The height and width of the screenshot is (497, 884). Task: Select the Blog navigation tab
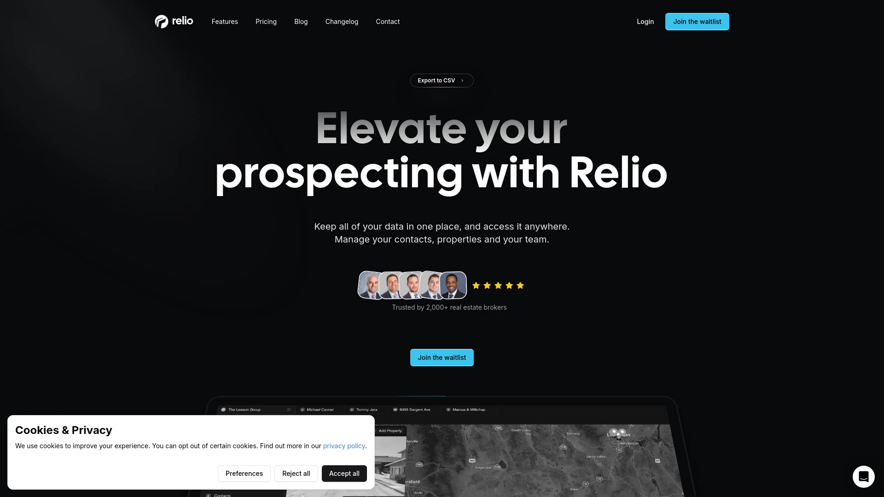[301, 21]
